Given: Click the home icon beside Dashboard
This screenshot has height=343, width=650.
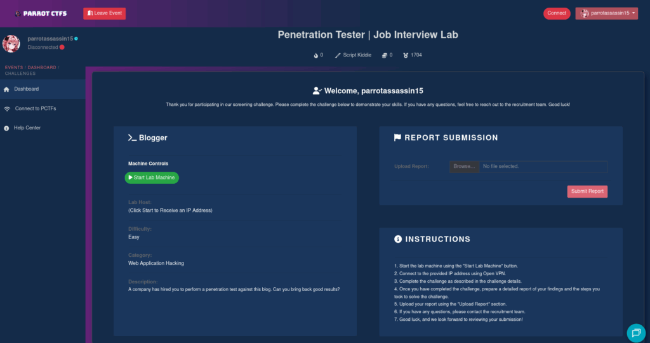Looking at the screenshot, I should point(7,89).
